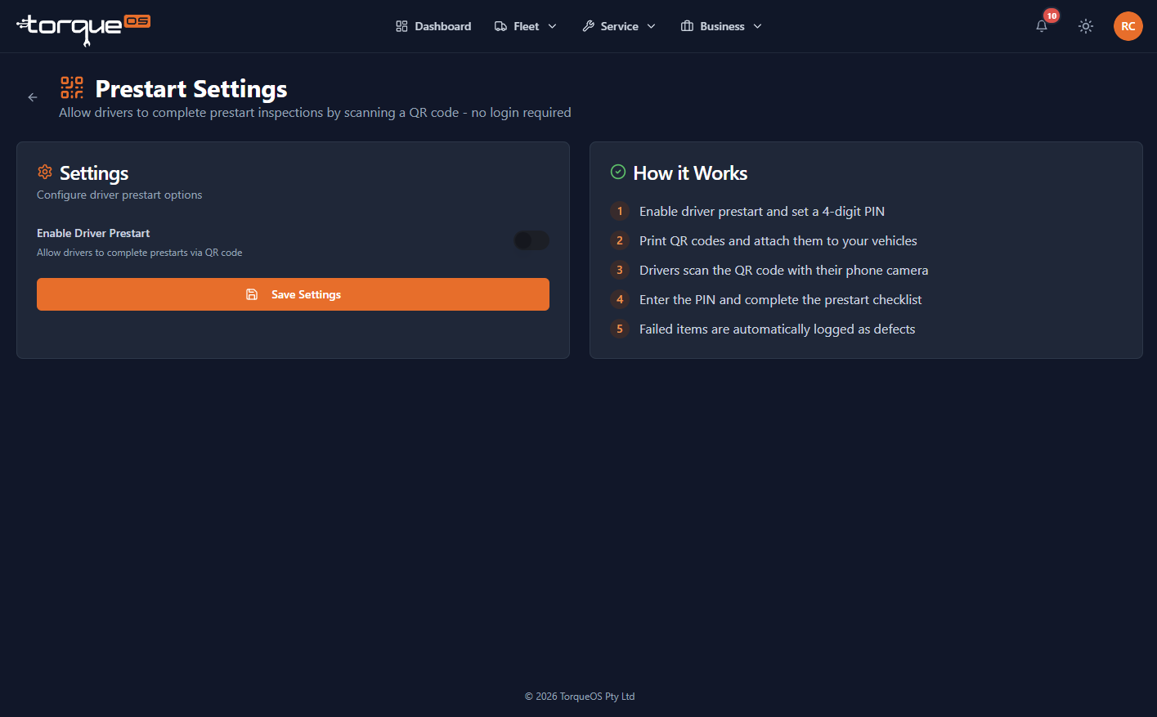Click 'Allow drivers to complete prestarts via QR code'
This screenshot has height=717, width=1157.
(x=139, y=253)
